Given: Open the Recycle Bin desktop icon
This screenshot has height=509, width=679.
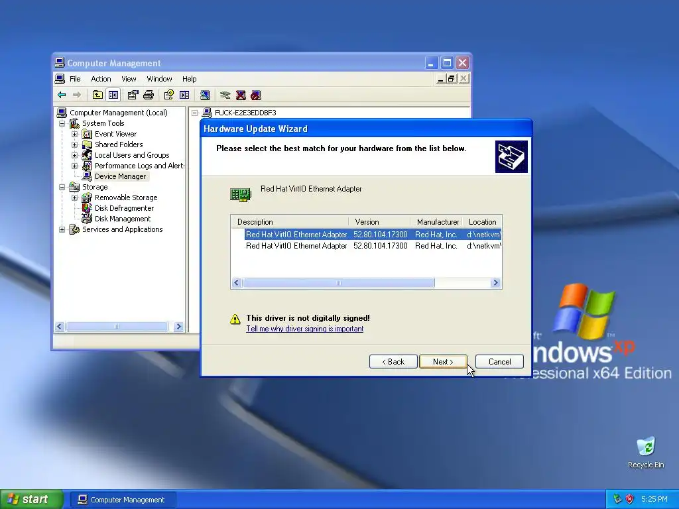Looking at the screenshot, I should point(646,447).
